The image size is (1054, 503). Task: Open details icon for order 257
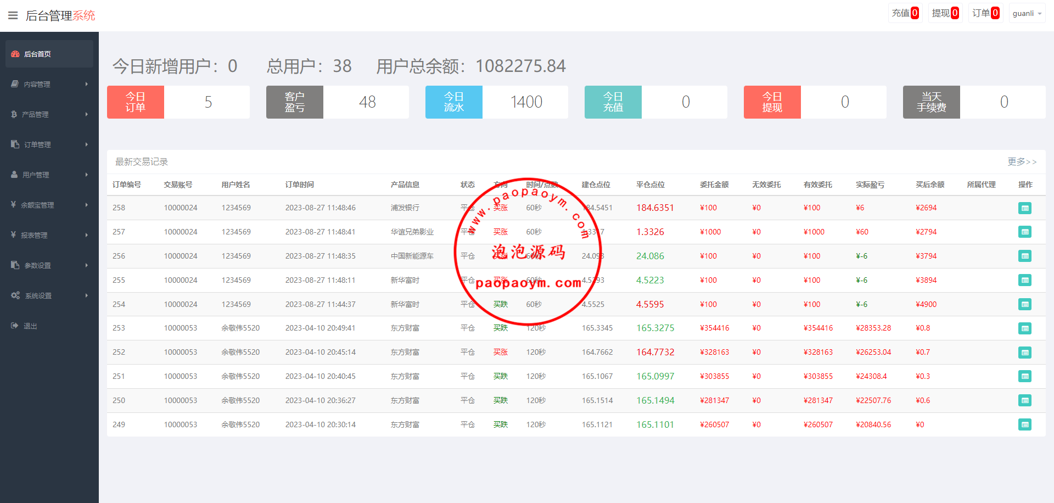(x=1024, y=232)
